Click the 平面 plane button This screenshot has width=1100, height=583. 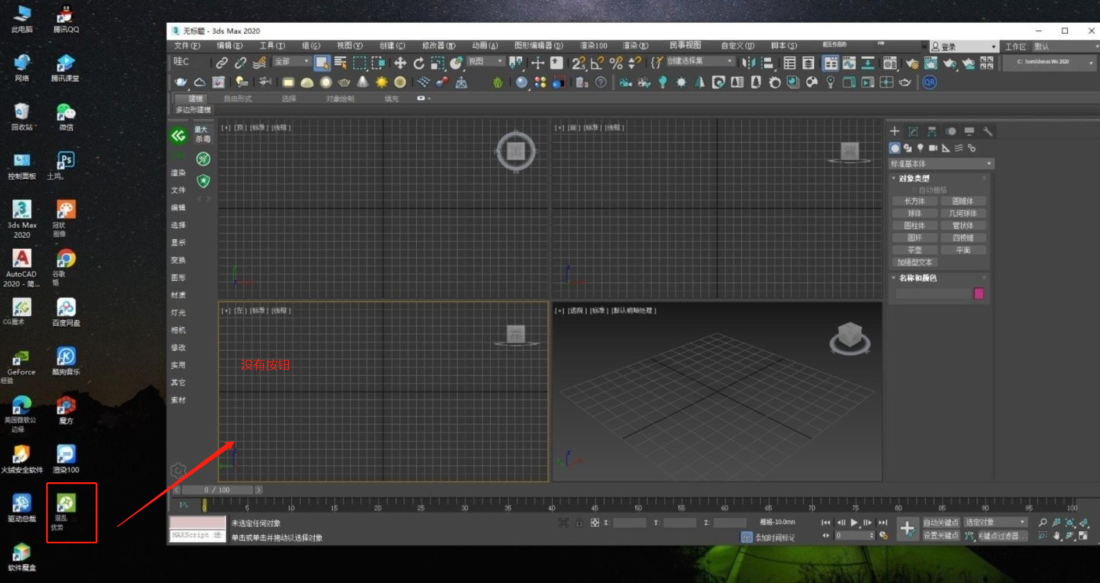963,250
